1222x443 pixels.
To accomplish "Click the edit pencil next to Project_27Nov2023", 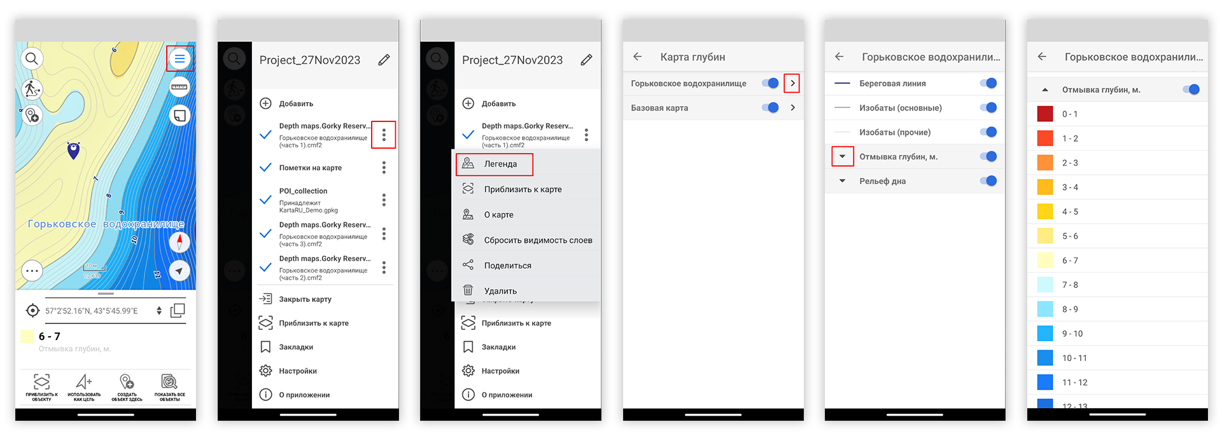I will click(x=384, y=60).
